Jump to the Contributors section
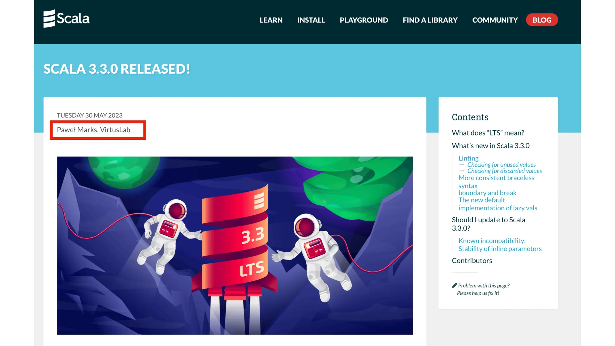This screenshot has width=615, height=346. [472, 261]
